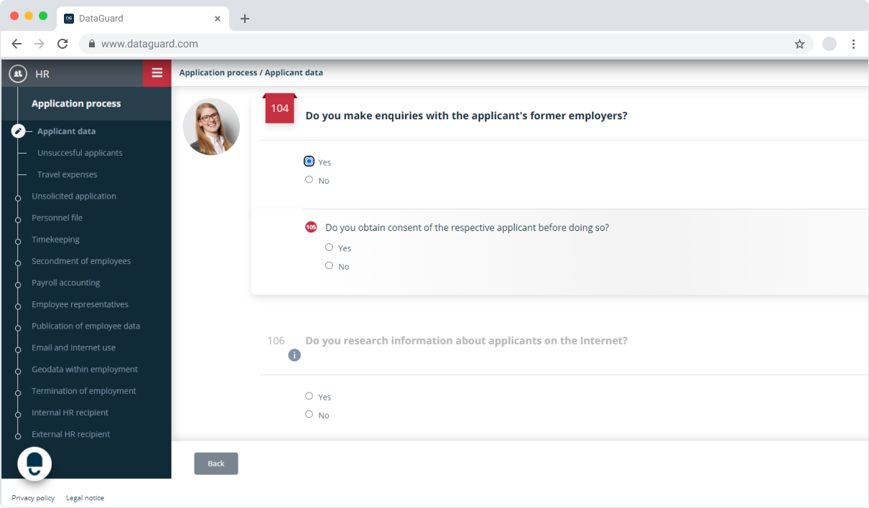The height and width of the screenshot is (508, 869).
Task: Click the browser forward arrow
Action: click(x=39, y=44)
